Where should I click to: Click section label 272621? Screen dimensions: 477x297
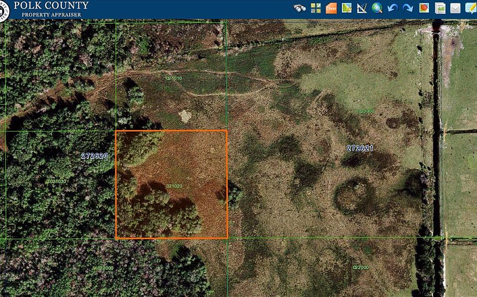click(360, 148)
